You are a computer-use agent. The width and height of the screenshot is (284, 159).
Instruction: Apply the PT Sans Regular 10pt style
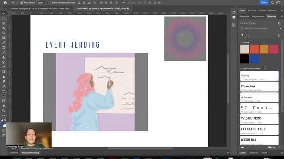click(259, 76)
